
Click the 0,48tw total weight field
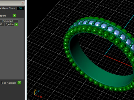click(10, 24)
